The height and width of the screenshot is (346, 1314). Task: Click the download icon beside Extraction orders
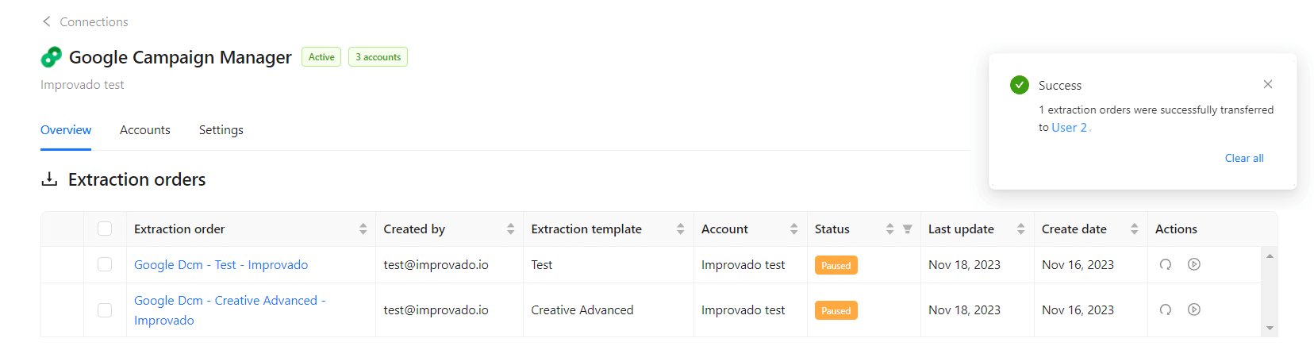click(49, 179)
